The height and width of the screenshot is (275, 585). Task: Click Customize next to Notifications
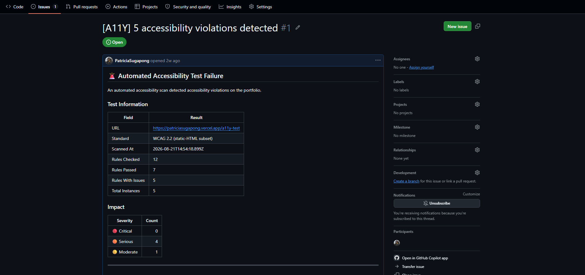pos(471,194)
